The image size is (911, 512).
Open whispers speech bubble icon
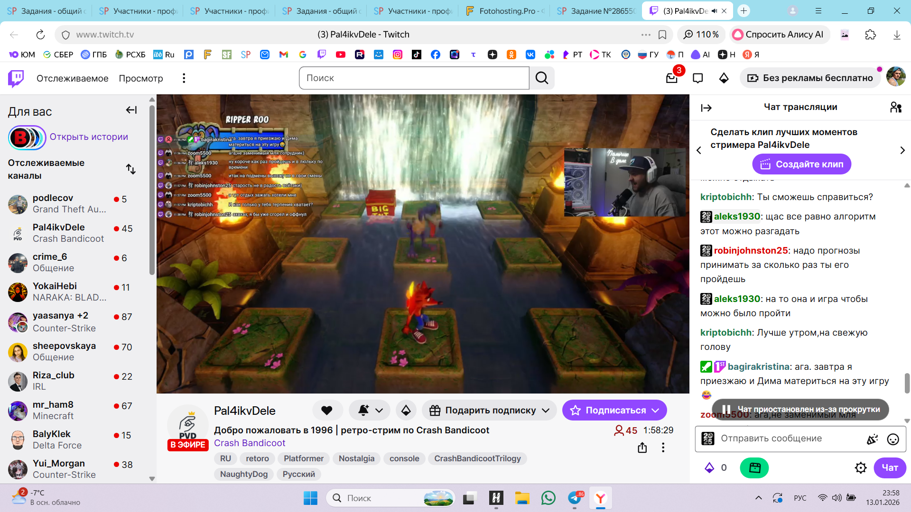pyautogui.click(x=697, y=78)
